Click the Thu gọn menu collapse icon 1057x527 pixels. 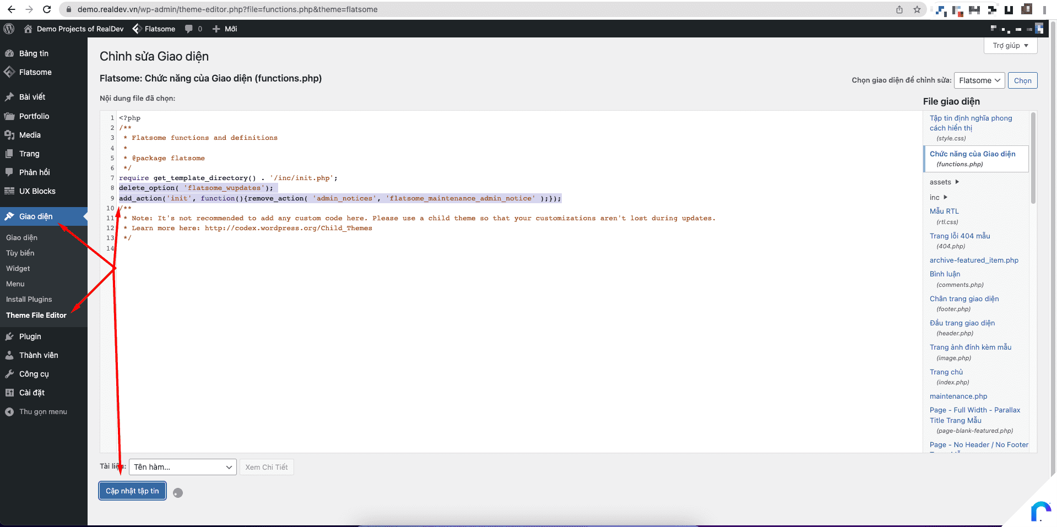9,412
